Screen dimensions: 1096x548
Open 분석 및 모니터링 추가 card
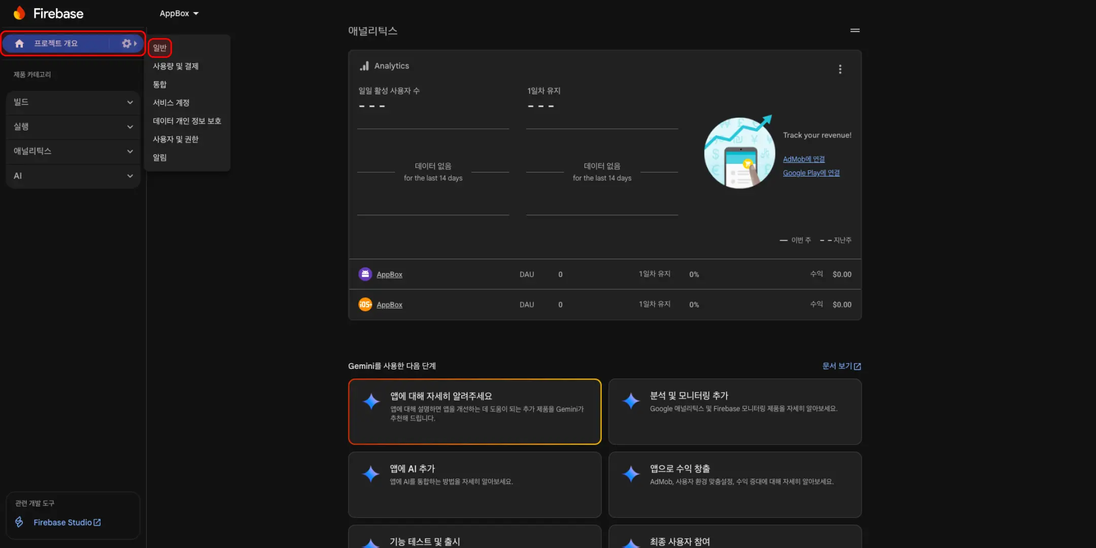(735, 412)
